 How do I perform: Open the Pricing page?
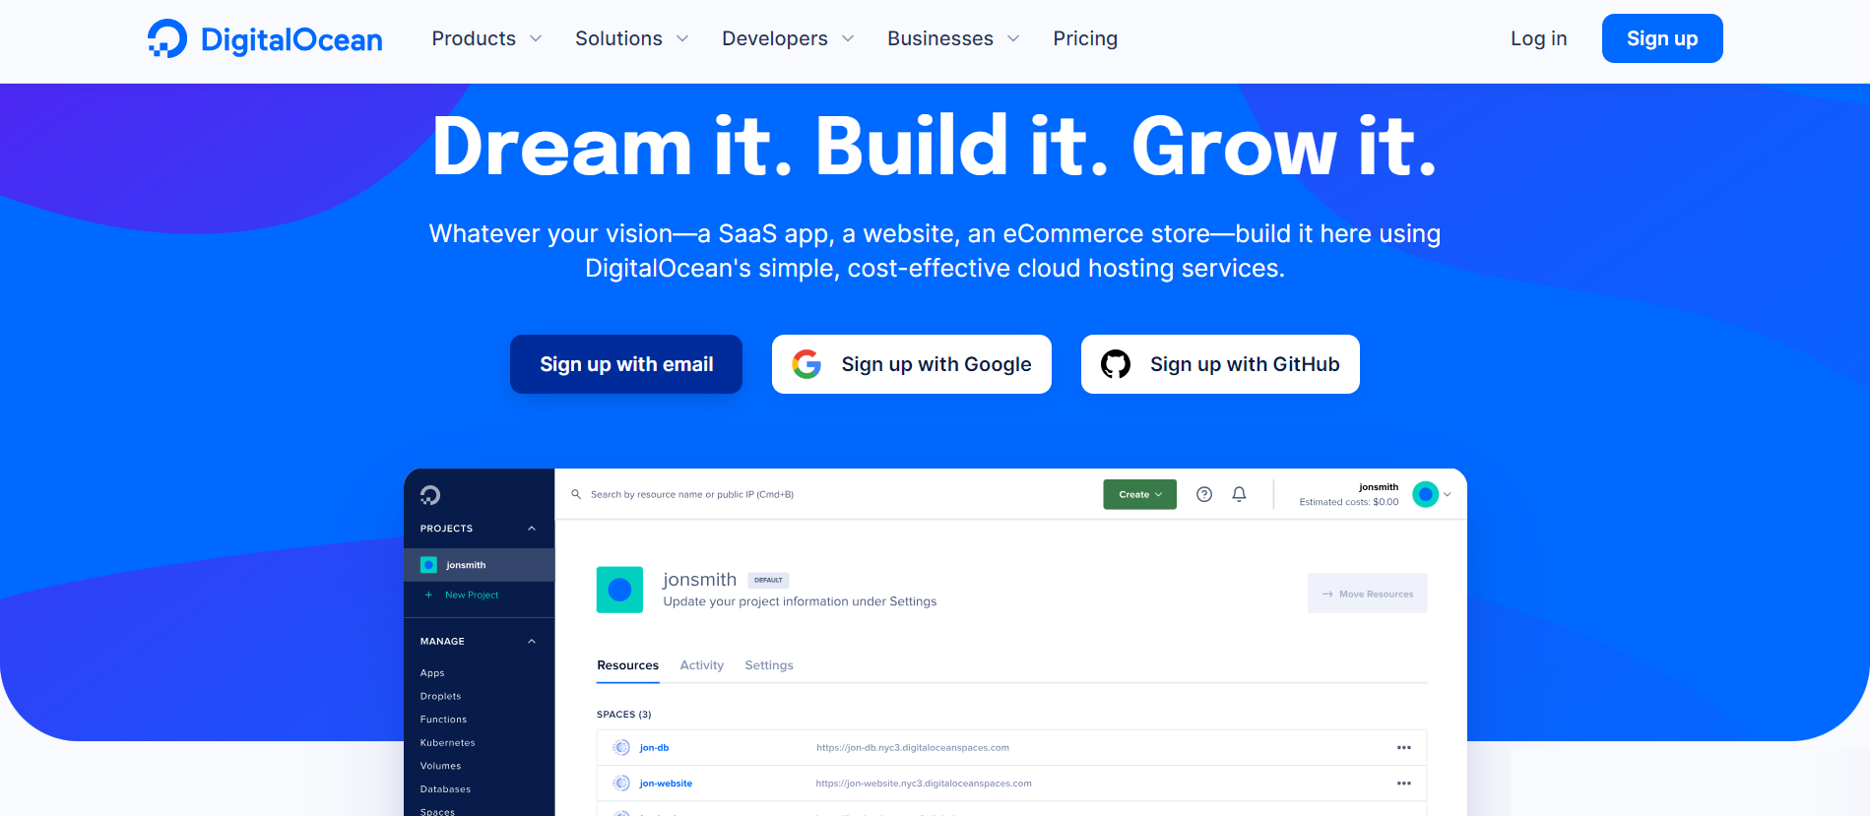point(1084,39)
